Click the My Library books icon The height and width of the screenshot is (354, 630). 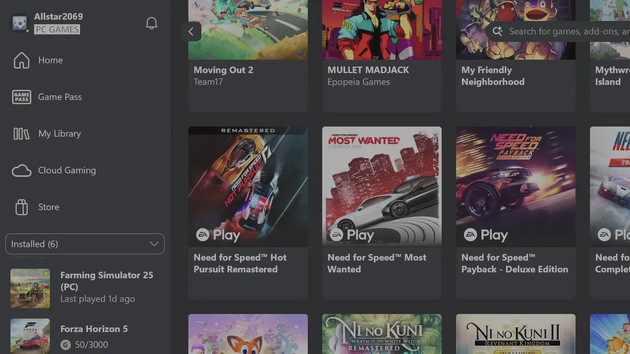(22, 134)
